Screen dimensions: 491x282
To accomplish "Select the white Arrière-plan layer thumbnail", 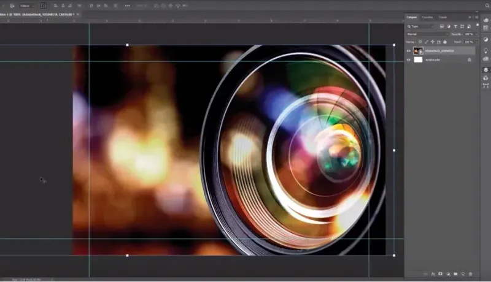I will [418, 59].
